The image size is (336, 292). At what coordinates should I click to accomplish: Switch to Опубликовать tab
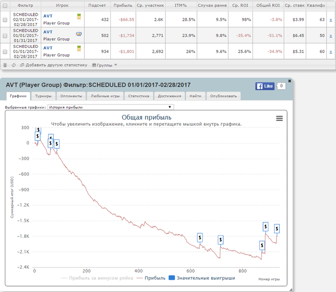tap(224, 96)
